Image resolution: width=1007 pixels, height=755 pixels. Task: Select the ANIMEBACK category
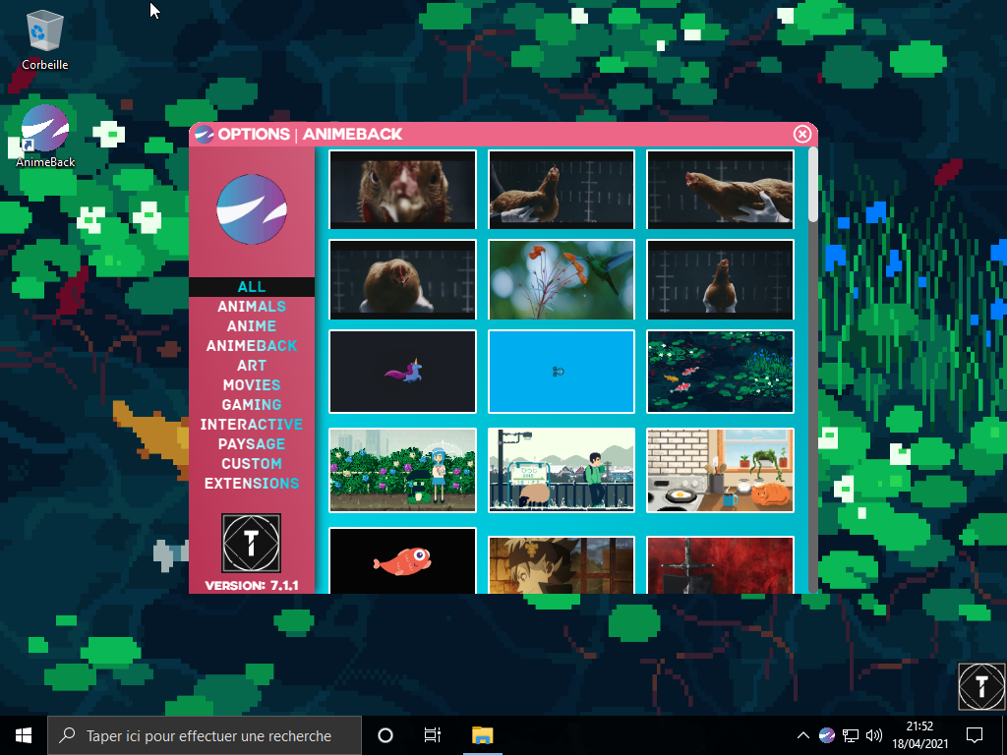pos(252,346)
